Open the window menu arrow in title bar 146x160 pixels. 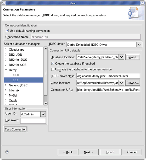pyautogui.click(x=3, y=3)
